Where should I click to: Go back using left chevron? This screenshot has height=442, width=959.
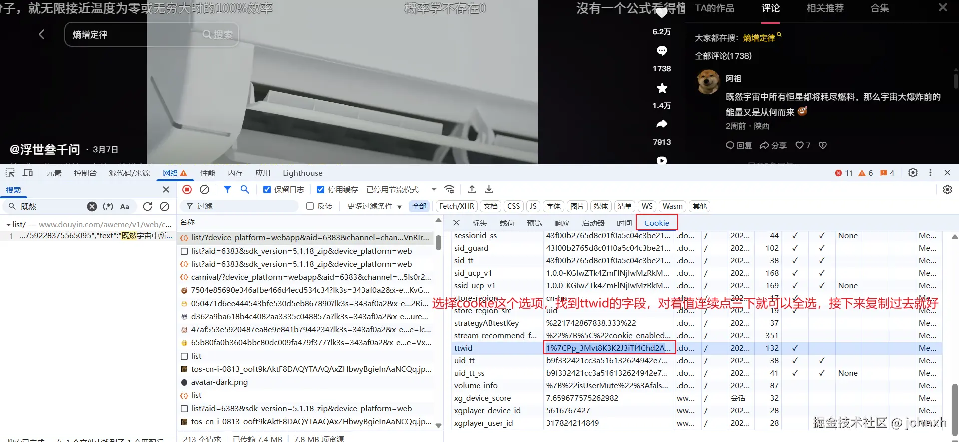click(42, 34)
